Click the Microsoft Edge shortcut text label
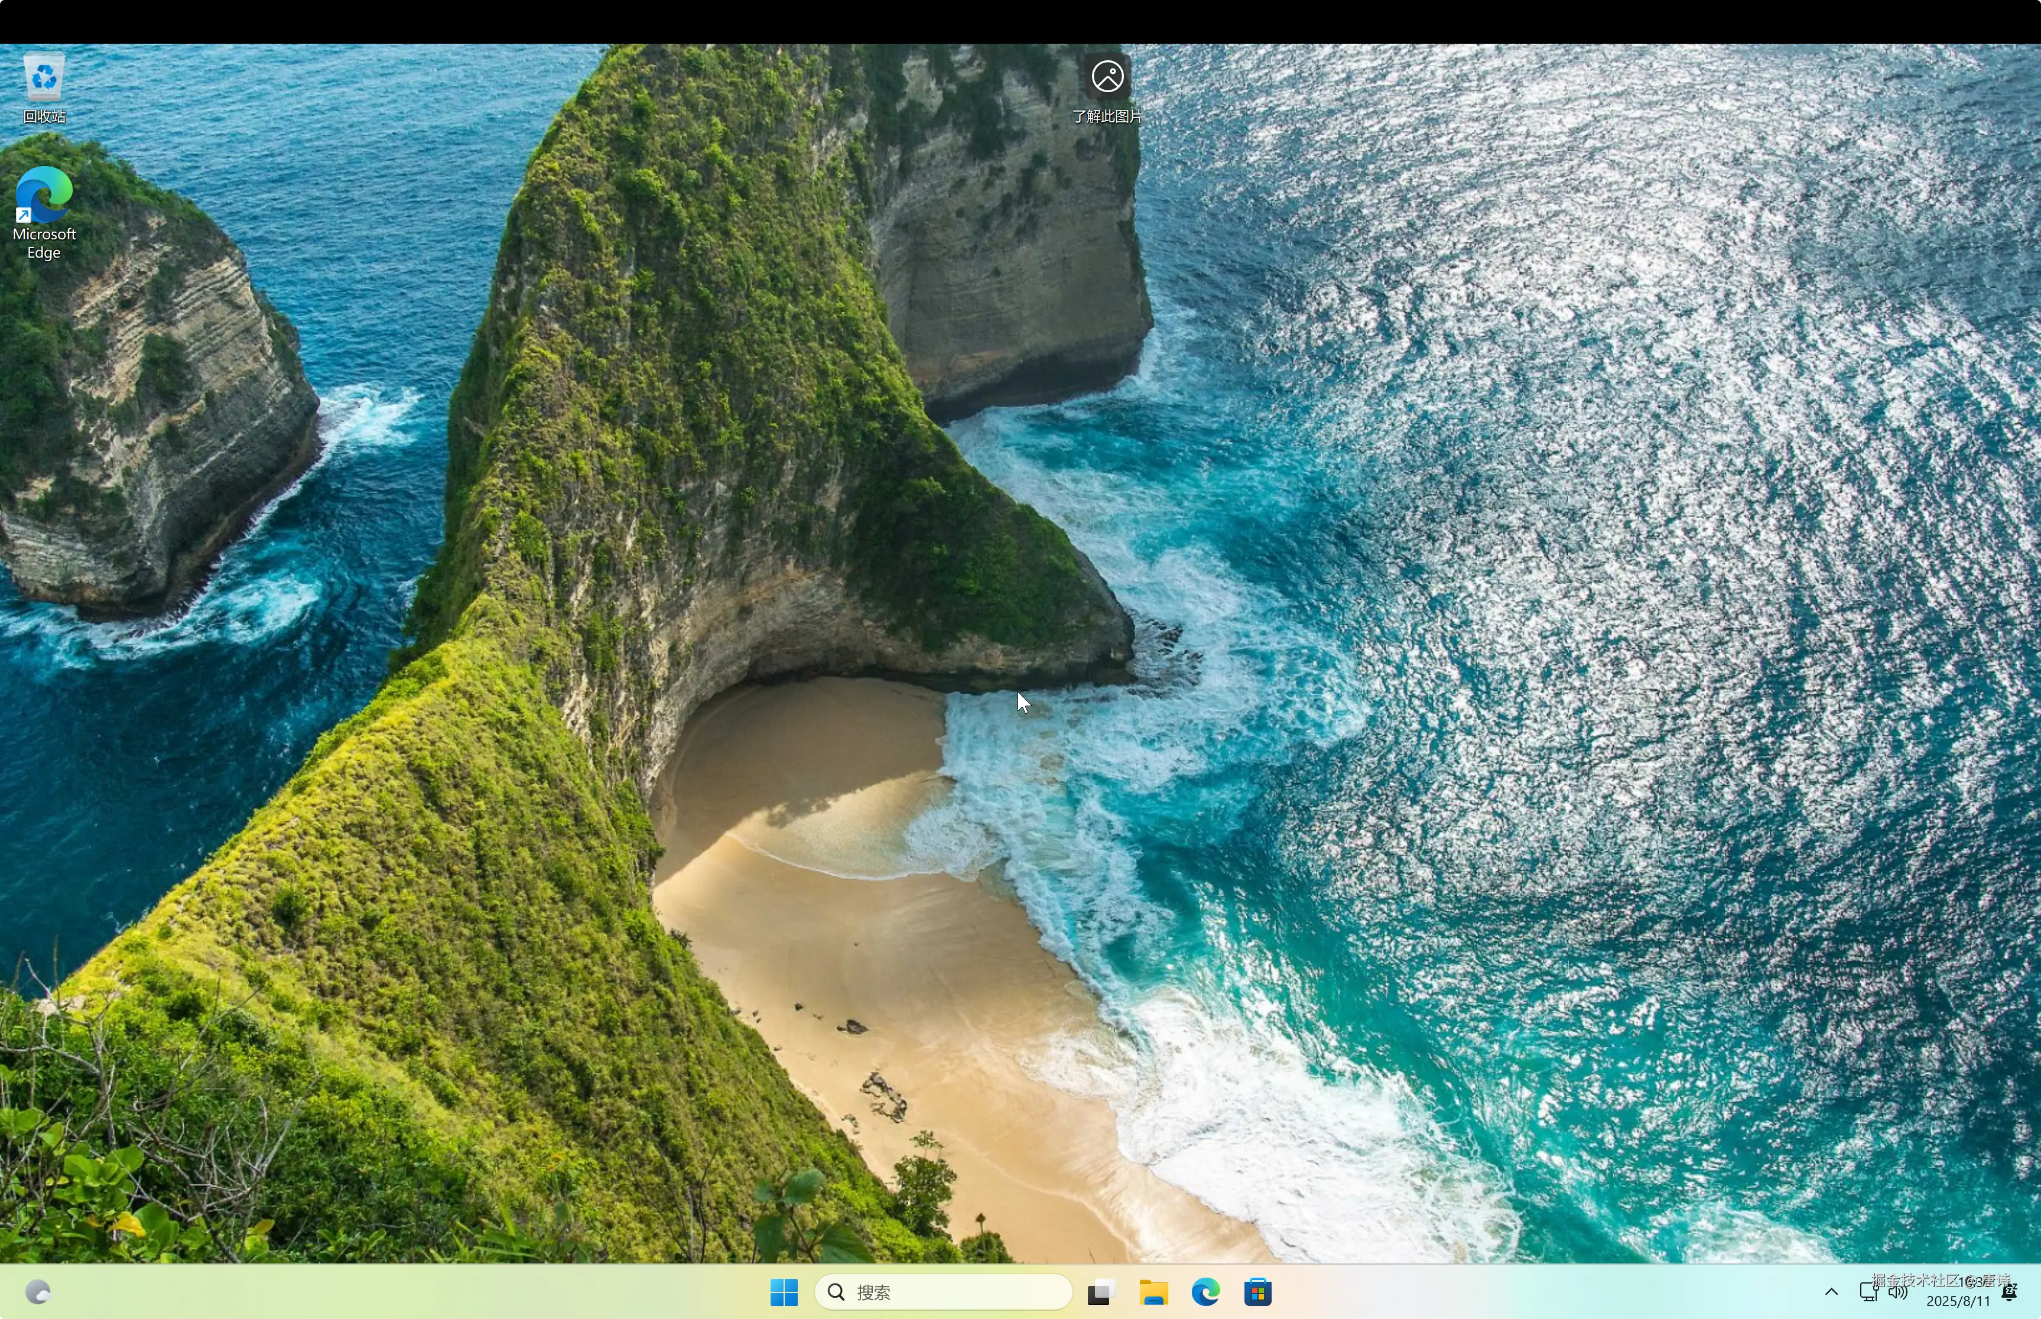The height and width of the screenshot is (1319, 2041). [44, 243]
